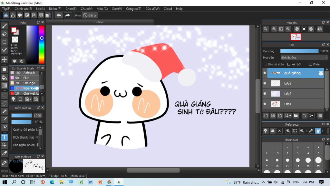
Task: Zoom in on the Navigator panel
Action: point(274,29)
